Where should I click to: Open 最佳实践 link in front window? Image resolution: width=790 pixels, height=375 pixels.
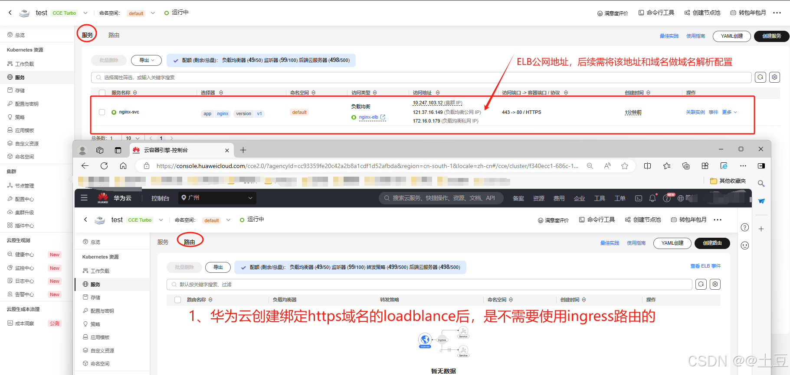610,243
